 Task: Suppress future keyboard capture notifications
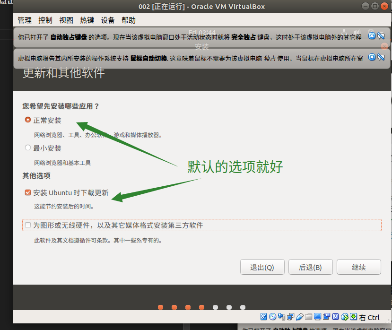[x=381, y=36]
